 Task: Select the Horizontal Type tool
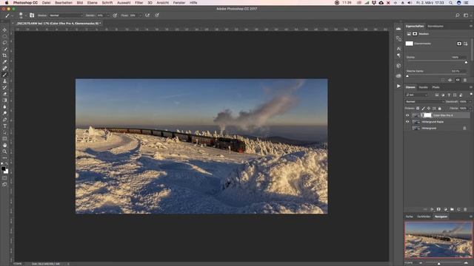click(x=4, y=126)
